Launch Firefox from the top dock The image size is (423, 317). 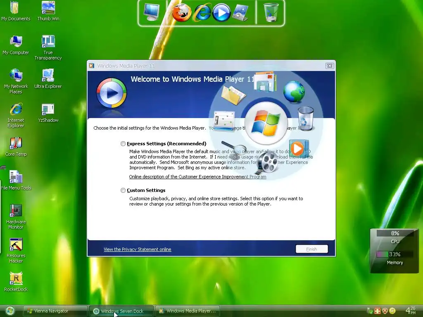pyautogui.click(x=182, y=12)
